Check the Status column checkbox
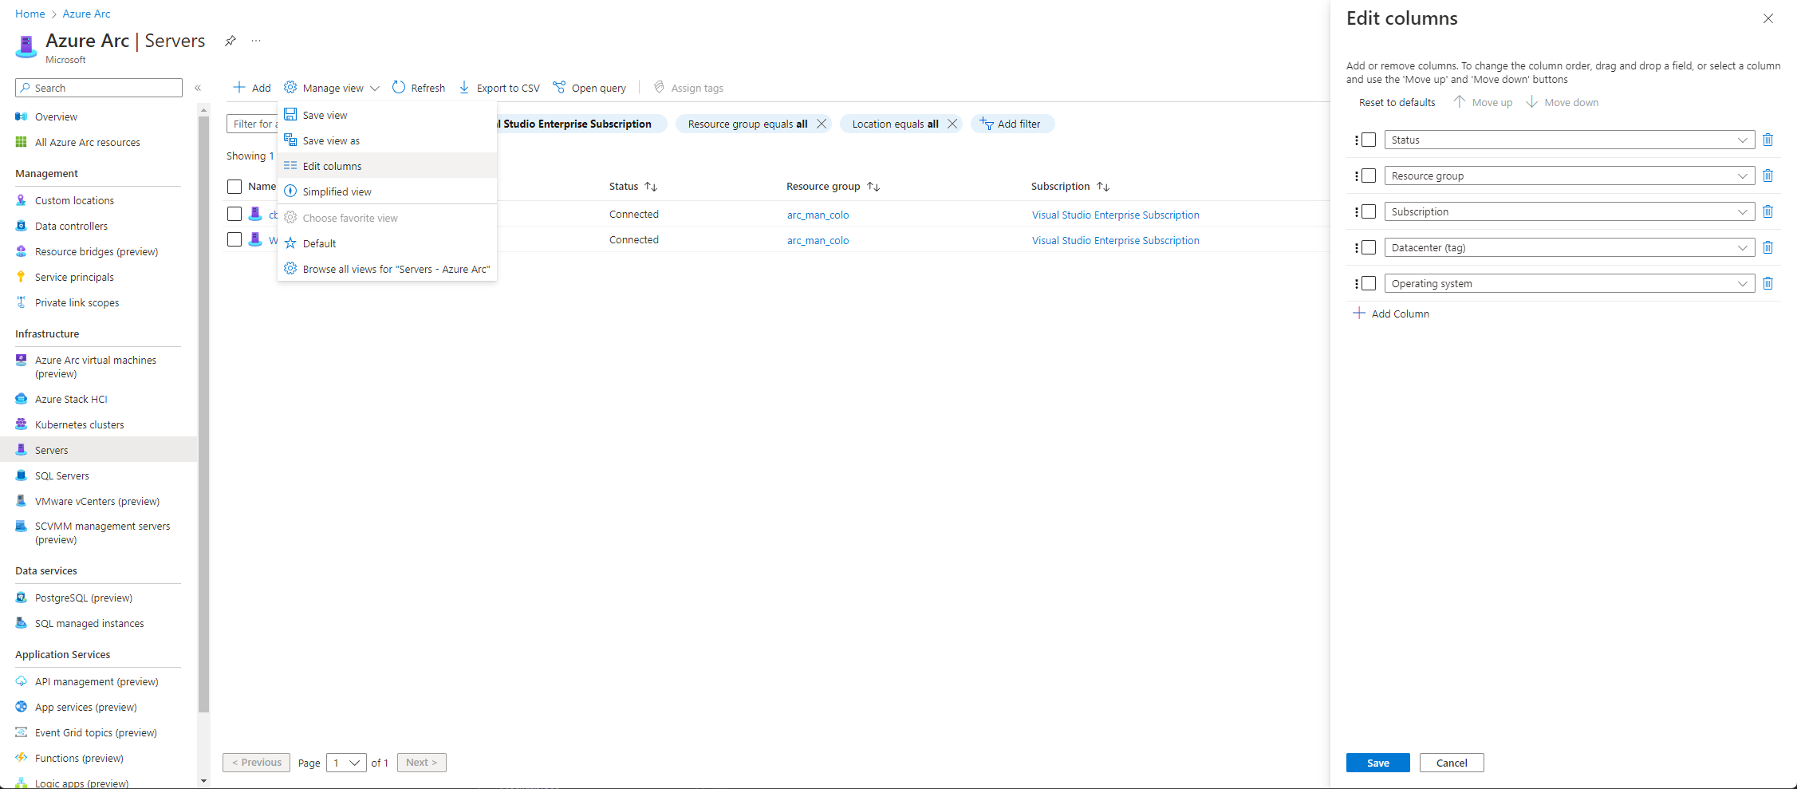 point(1369,140)
